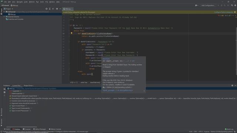Screen dimensions: 237x133
Task: Click the OSTutorial breadcrumb in navigation bar
Action: 5,6
